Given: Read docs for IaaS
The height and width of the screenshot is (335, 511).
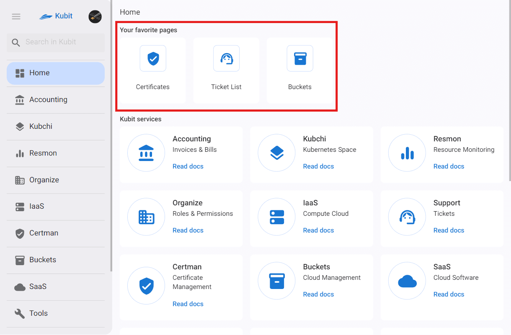Looking at the screenshot, I should [318, 230].
